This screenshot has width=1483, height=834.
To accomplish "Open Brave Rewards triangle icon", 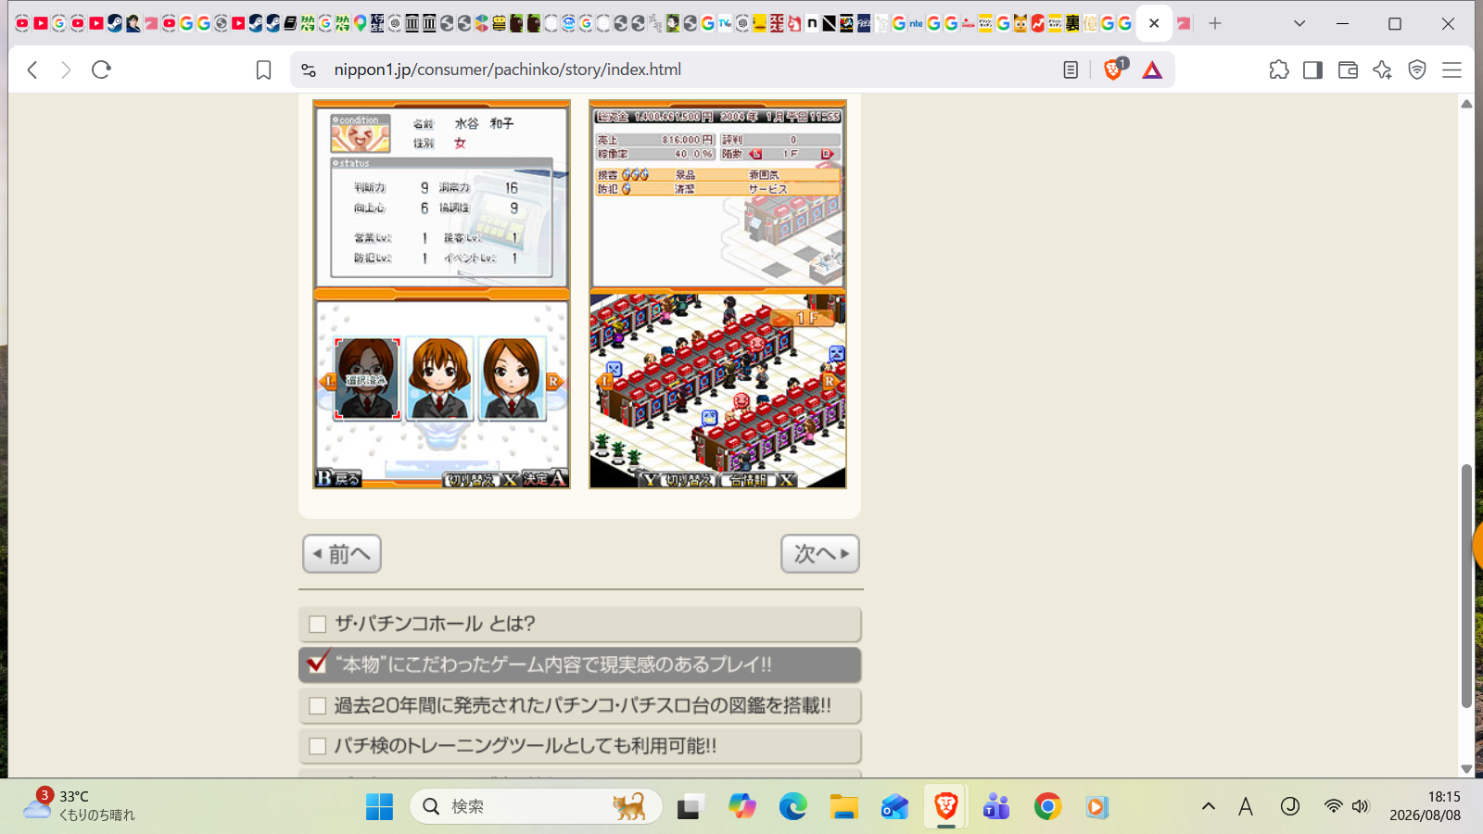I will pyautogui.click(x=1152, y=69).
